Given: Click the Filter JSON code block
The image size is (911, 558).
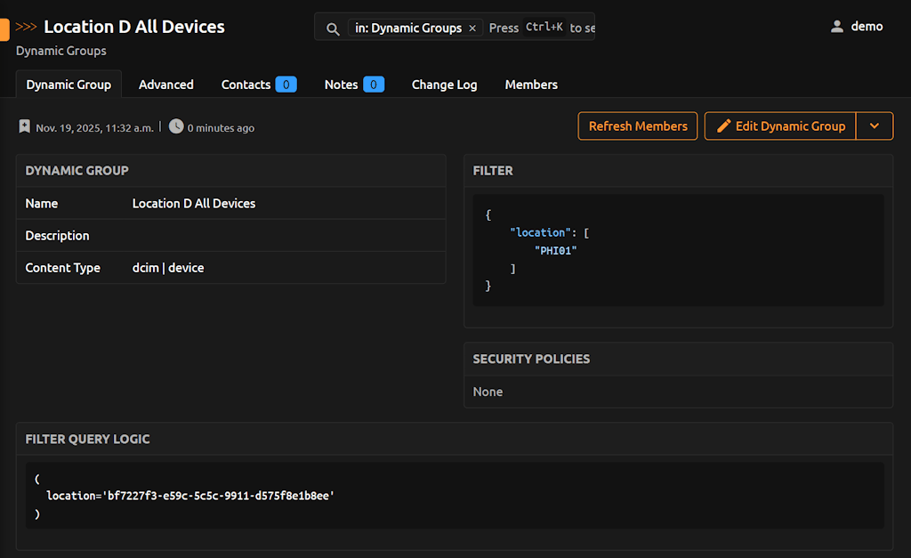Looking at the screenshot, I should point(678,250).
